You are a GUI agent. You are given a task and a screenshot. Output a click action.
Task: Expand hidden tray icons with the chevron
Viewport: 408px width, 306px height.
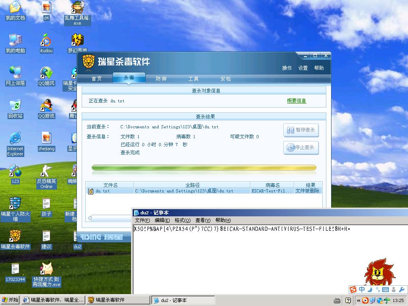click(x=359, y=300)
